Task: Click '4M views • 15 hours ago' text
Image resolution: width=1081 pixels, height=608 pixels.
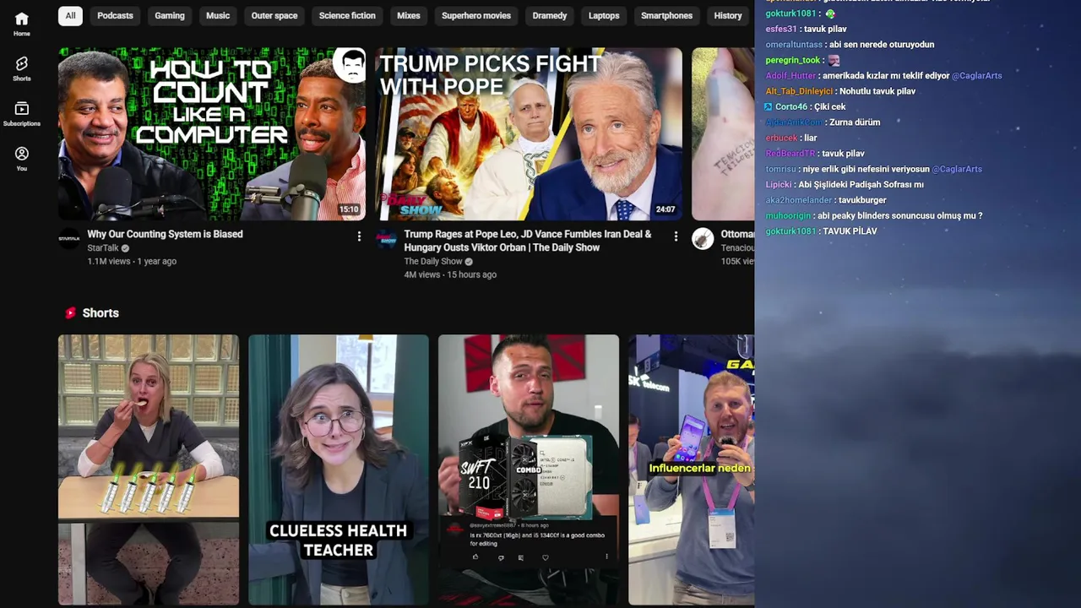Action: tap(450, 275)
